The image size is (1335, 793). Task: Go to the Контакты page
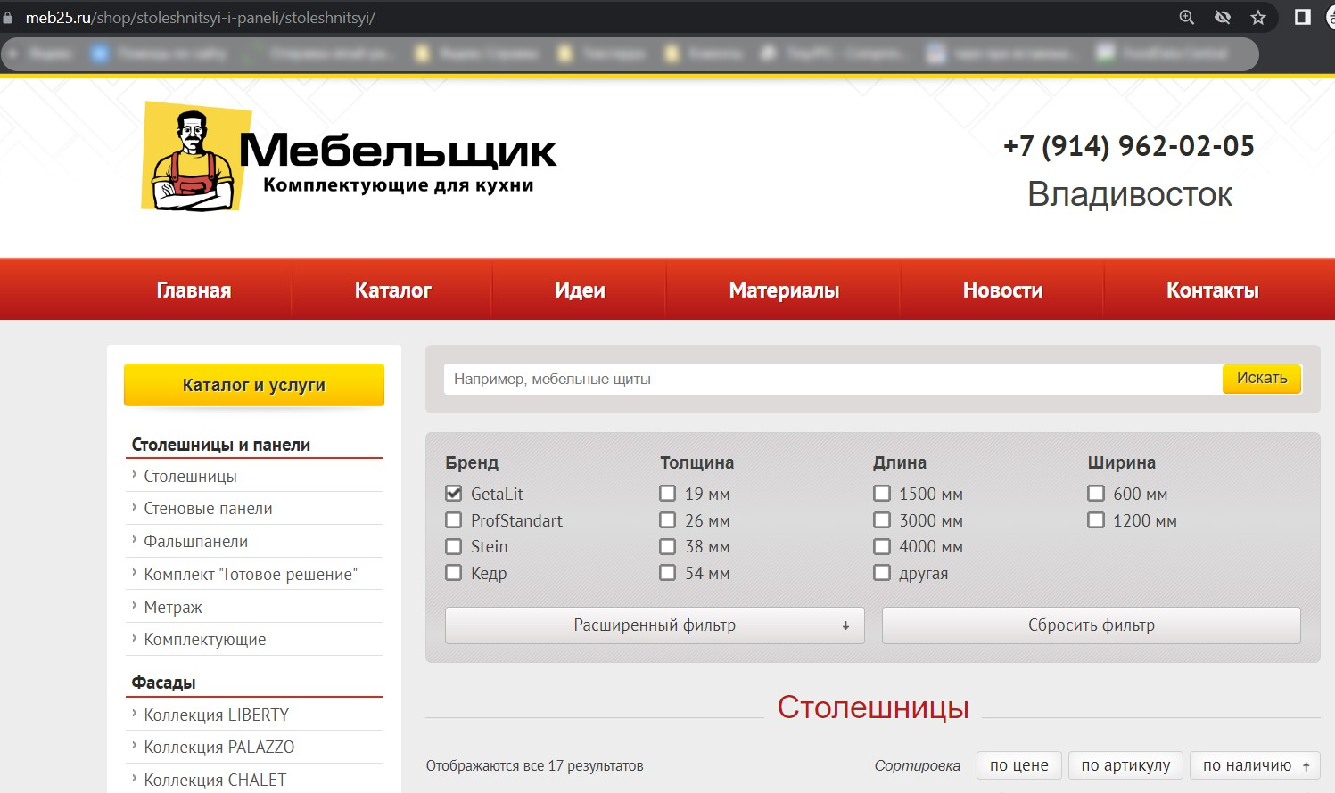[1212, 289]
